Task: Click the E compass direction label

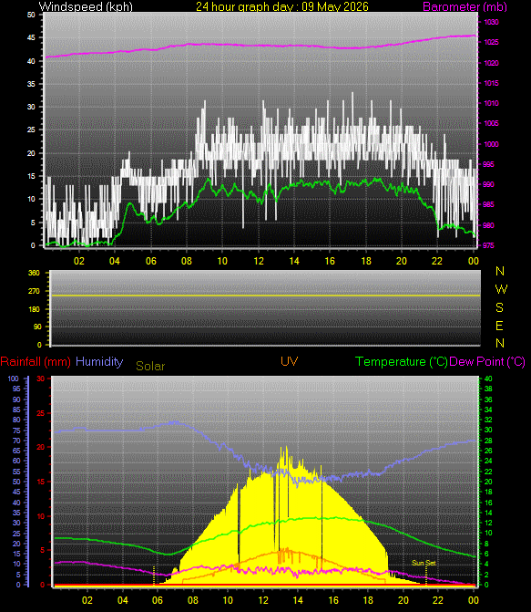Action: point(499,326)
